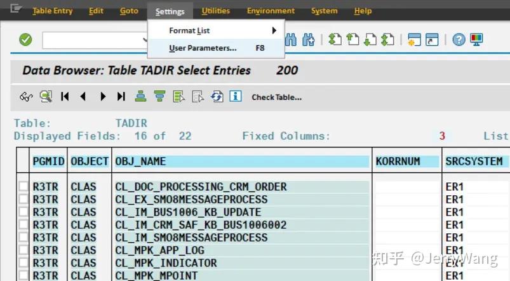Tick the checkbox for CL_DOC_PROCESSING_CRM_ORDER row
This screenshot has height=281, width=510.
pyautogui.click(x=23, y=186)
